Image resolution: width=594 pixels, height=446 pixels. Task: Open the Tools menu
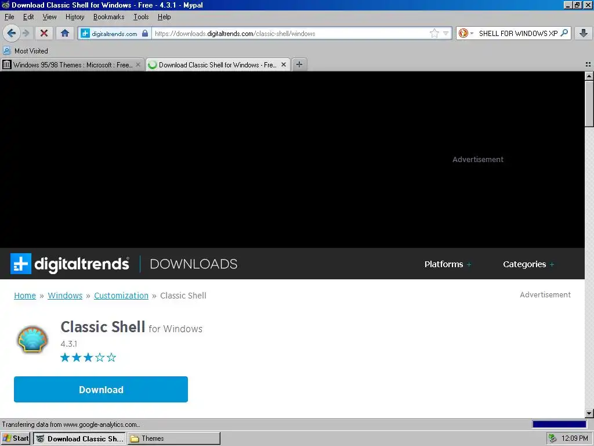click(x=141, y=17)
